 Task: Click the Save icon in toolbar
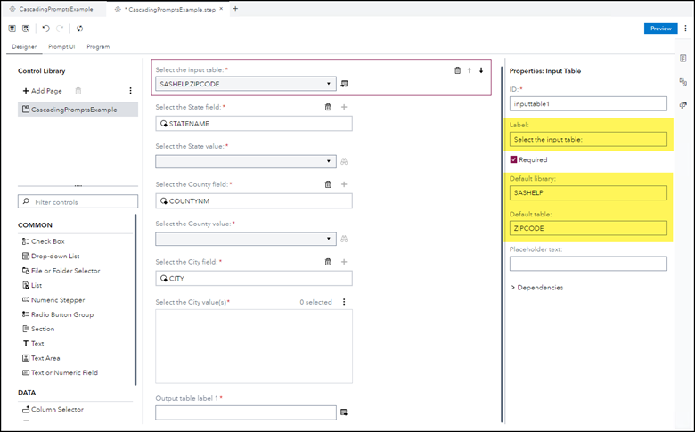pyautogui.click(x=12, y=29)
